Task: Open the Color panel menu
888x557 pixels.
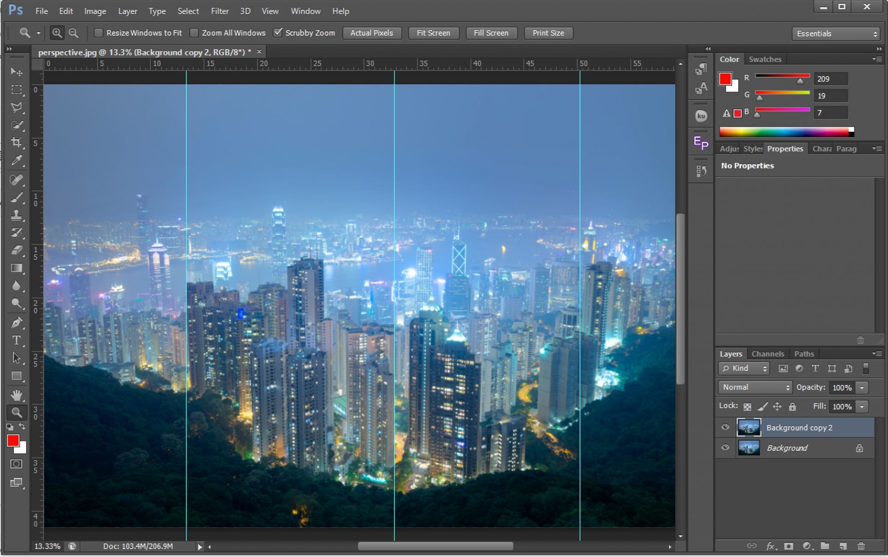Action: [x=877, y=59]
